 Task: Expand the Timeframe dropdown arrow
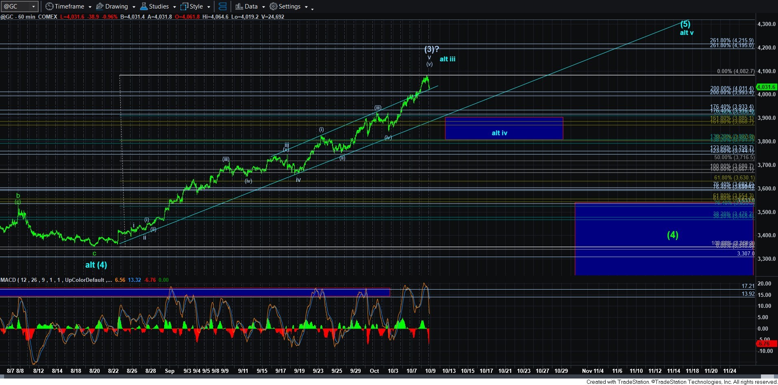90,7
